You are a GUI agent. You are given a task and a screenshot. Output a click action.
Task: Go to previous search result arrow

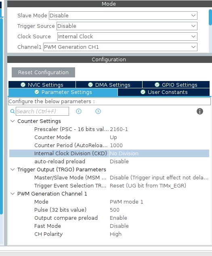click(x=79, y=111)
